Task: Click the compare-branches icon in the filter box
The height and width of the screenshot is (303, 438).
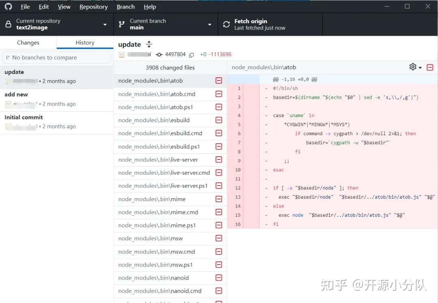Action: click(x=9, y=57)
